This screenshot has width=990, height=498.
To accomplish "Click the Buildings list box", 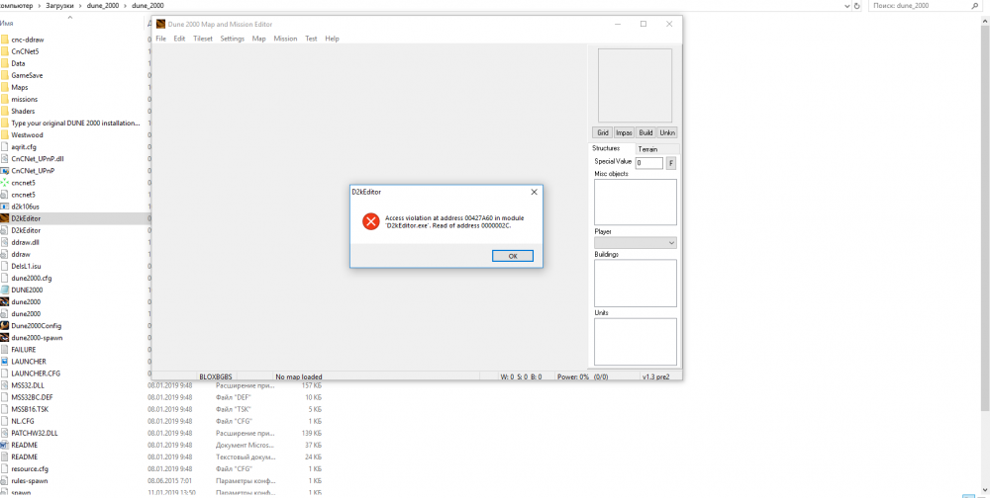I will (x=636, y=283).
